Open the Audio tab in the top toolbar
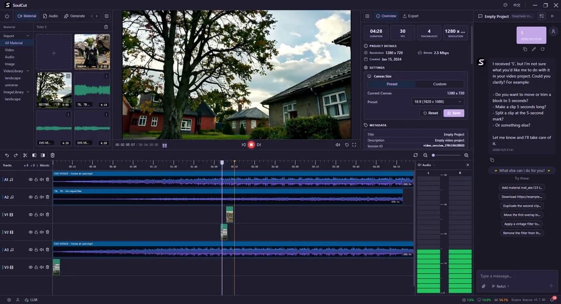The height and width of the screenshot is (304, 561). [x=50, y=16]
